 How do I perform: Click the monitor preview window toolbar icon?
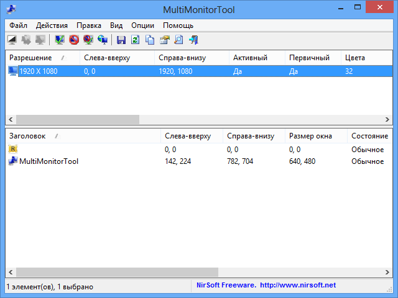[x=12, y=40]
